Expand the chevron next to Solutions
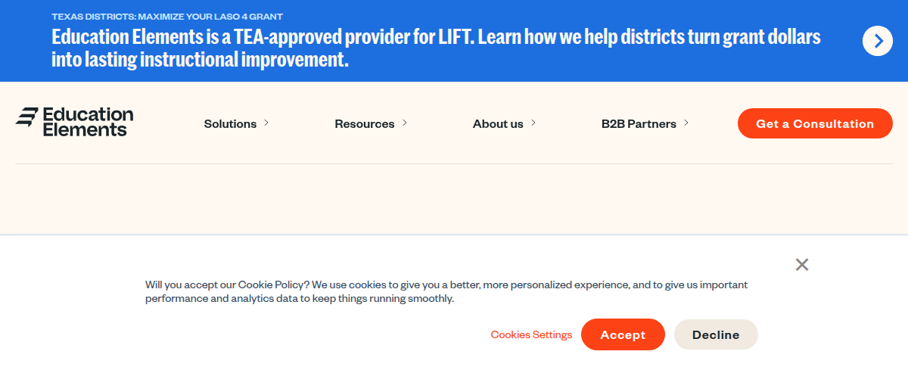The height and width of the screenshot is (370, 908). (x=266, y=123)
